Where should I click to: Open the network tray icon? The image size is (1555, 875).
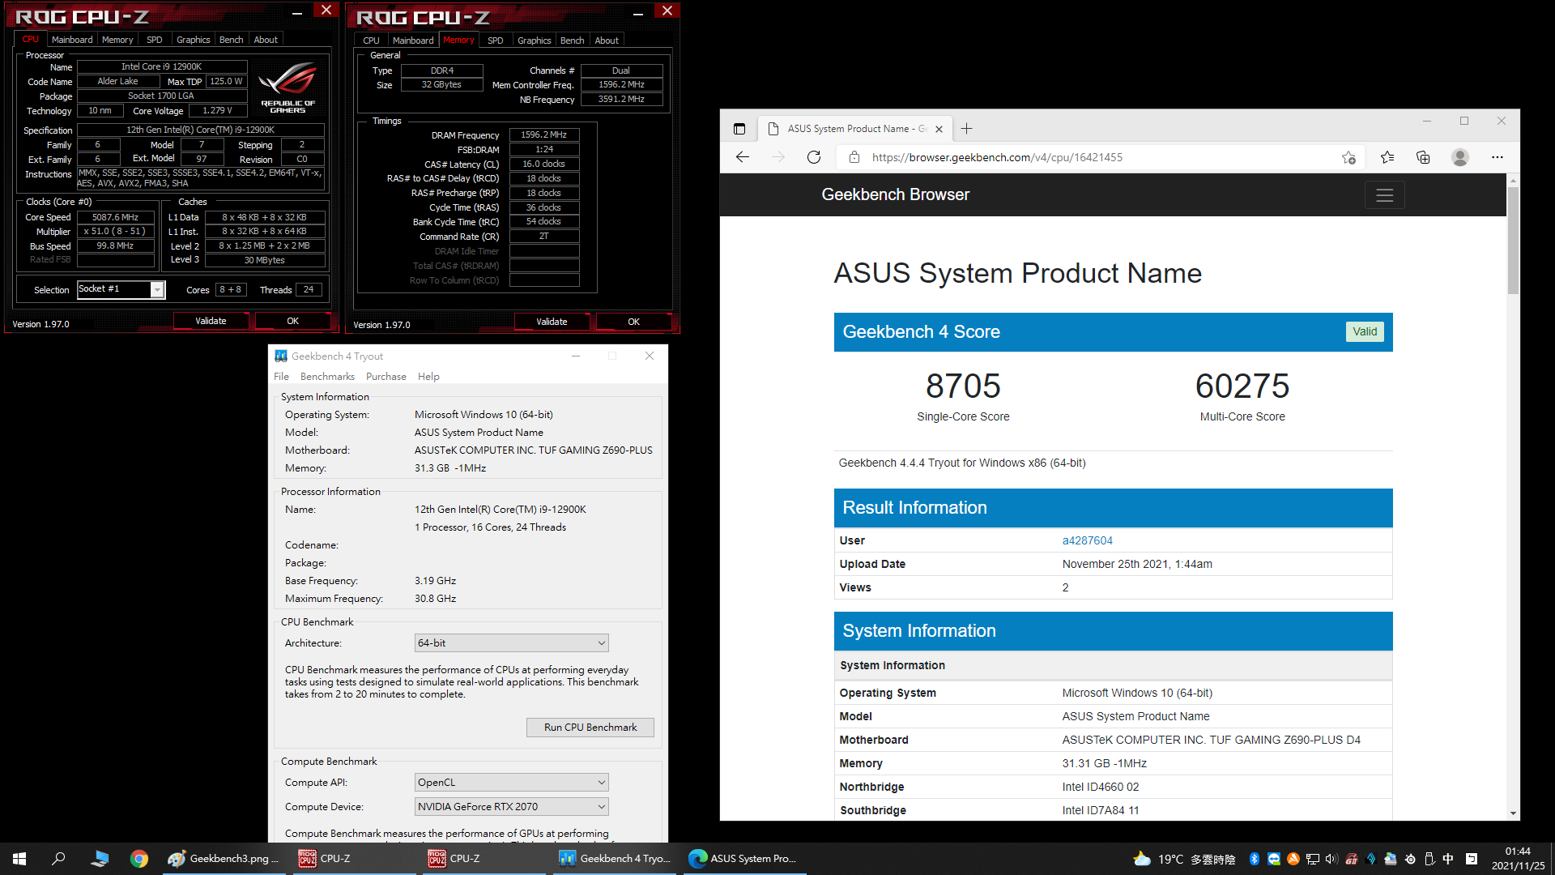pyautogui.click(x=1313, y=859)
